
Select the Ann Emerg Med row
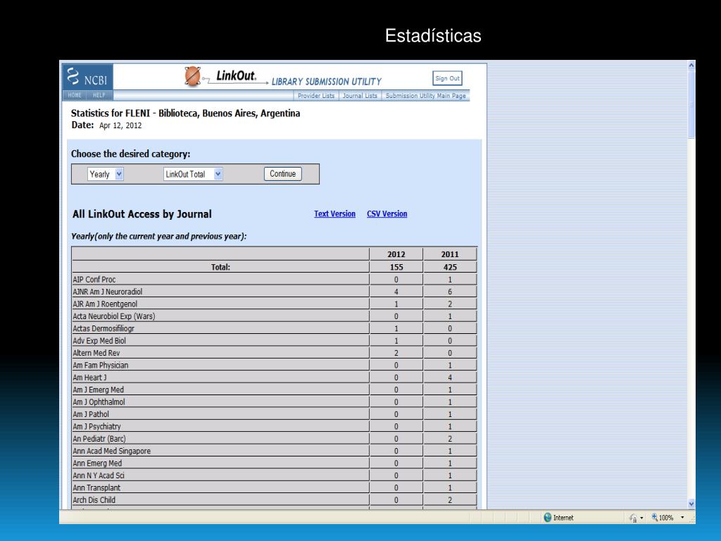click(274, 464)
